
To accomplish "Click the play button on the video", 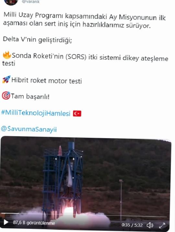I will click(x=6, y=222).
